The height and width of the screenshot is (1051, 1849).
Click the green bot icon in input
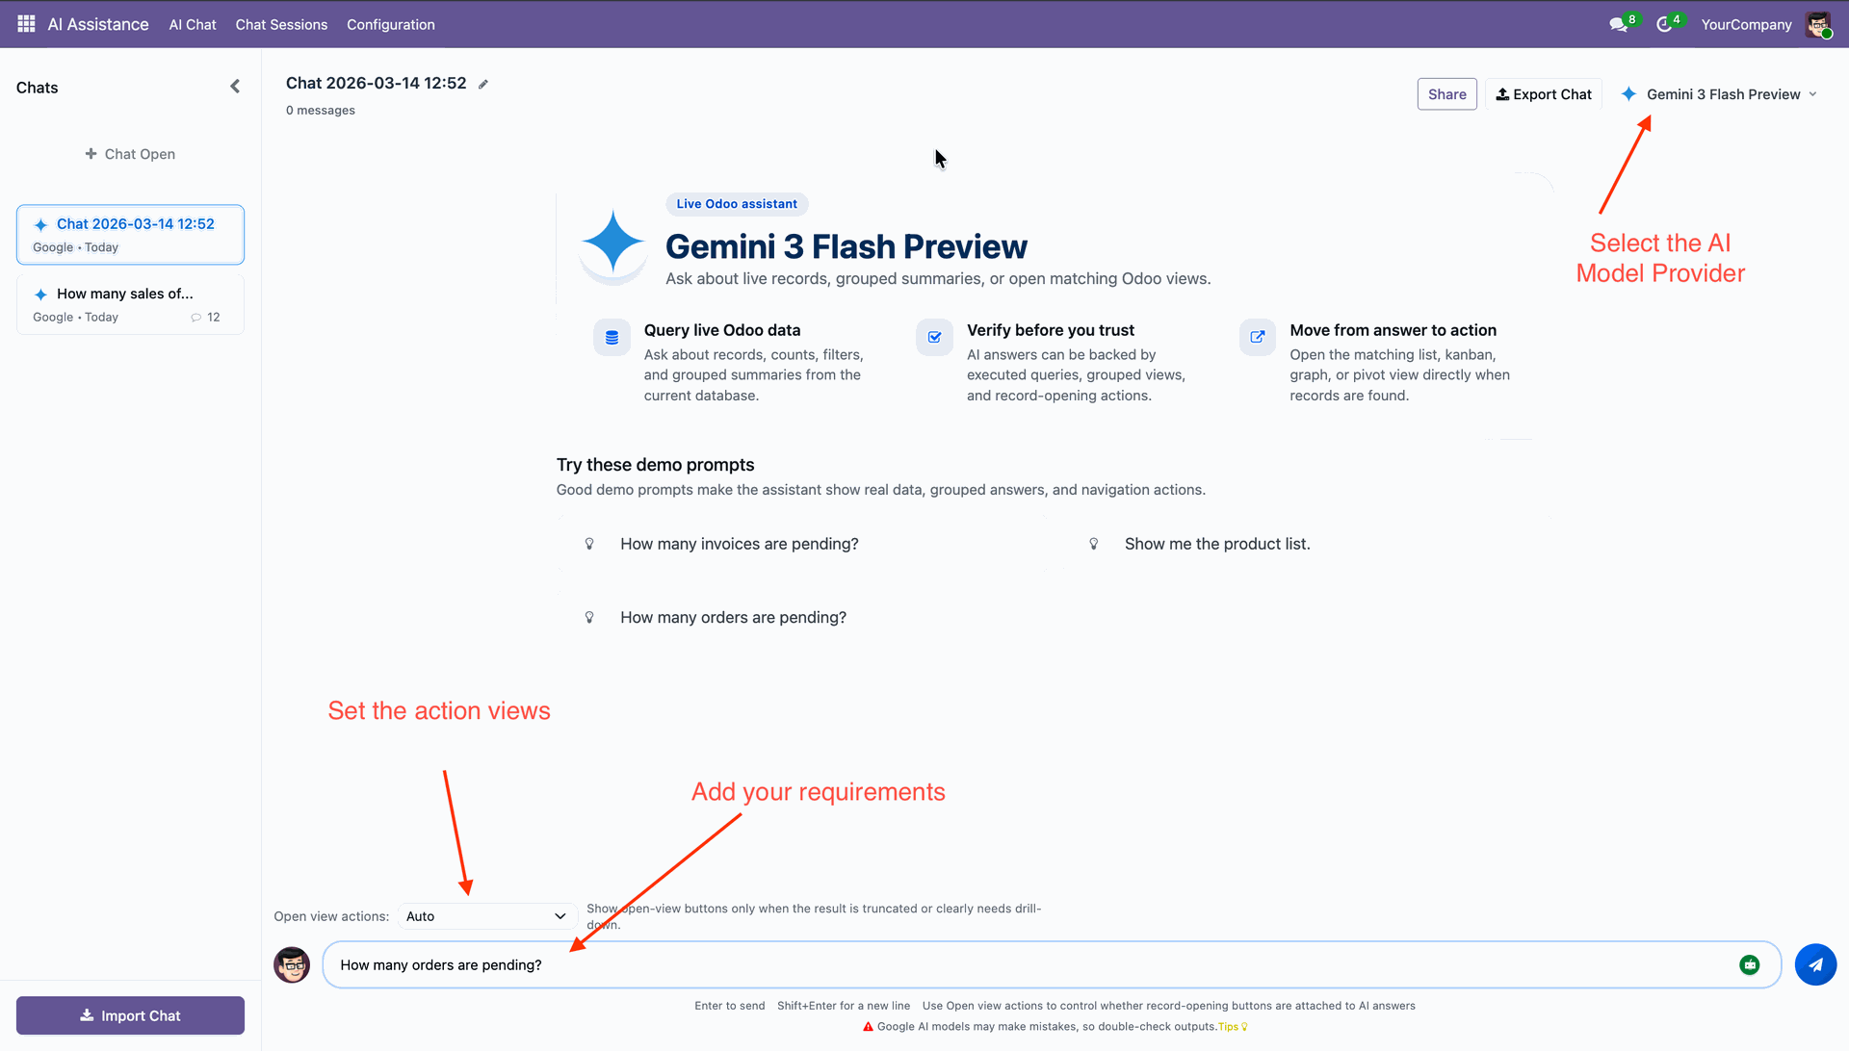click(1749, 964)
